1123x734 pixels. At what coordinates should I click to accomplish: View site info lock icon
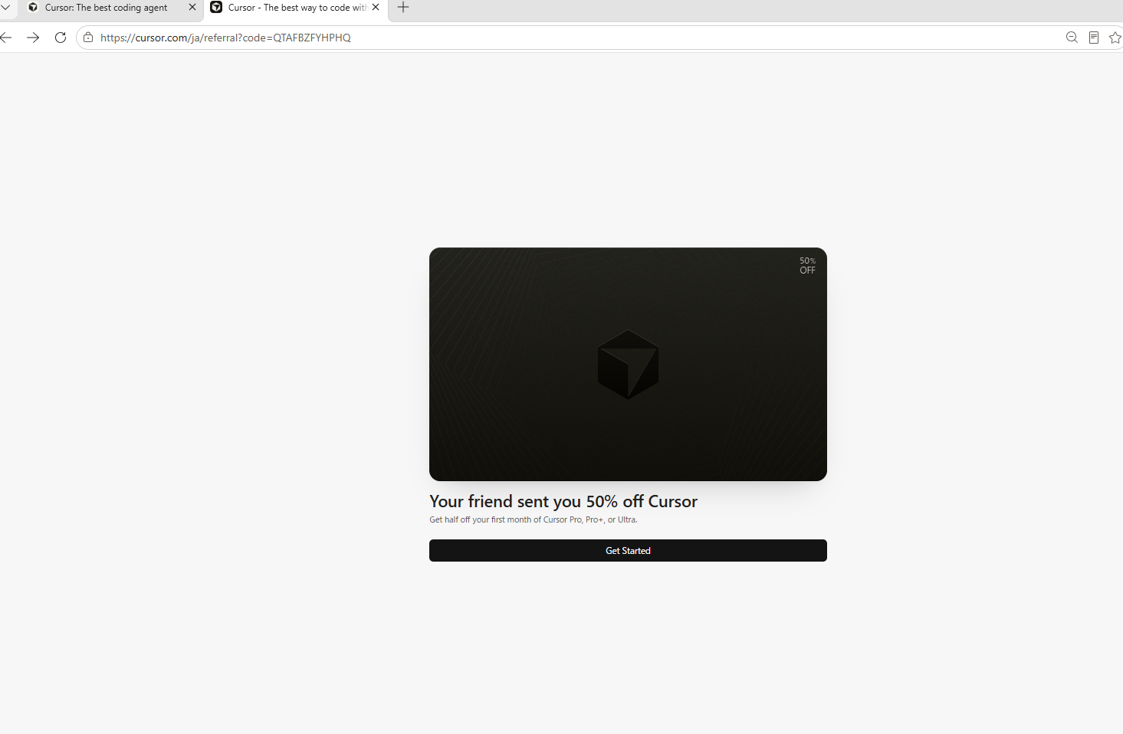(x=88, y=38)
